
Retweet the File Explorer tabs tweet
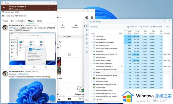point(22,67)
